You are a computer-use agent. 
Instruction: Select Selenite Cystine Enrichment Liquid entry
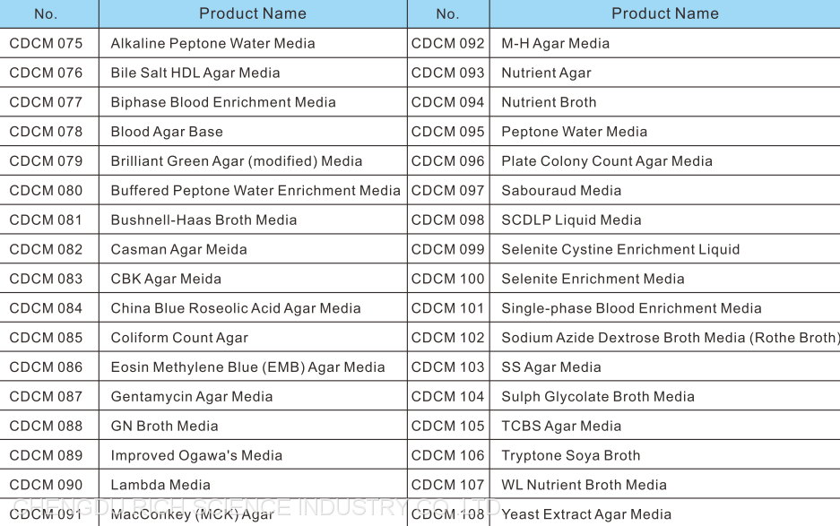click(x=620, y=249)
